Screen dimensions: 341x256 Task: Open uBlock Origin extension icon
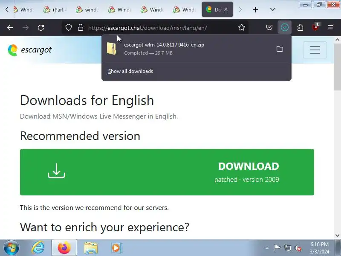(315, 27)
